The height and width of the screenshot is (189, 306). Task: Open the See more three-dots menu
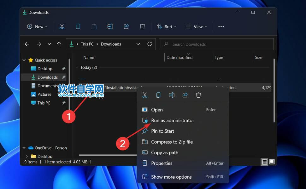pos(221,26)
